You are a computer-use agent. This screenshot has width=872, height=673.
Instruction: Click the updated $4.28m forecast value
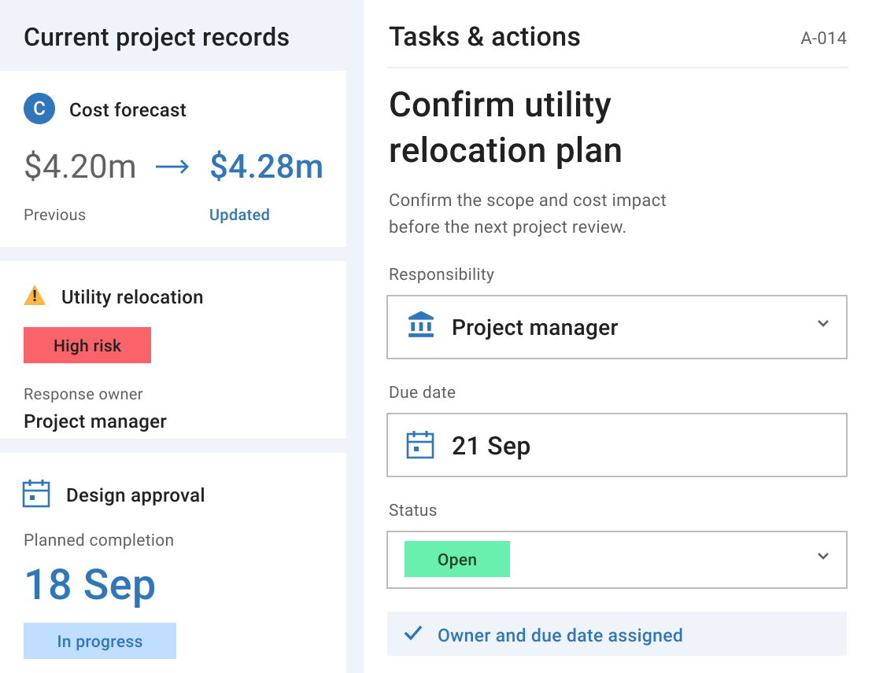click(x=266, y=166)
